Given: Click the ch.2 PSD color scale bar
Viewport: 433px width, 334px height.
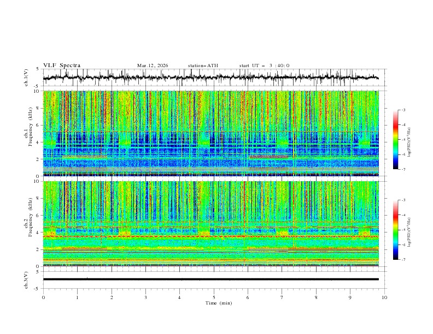Looking at the screenshot, I should [395, 230].
